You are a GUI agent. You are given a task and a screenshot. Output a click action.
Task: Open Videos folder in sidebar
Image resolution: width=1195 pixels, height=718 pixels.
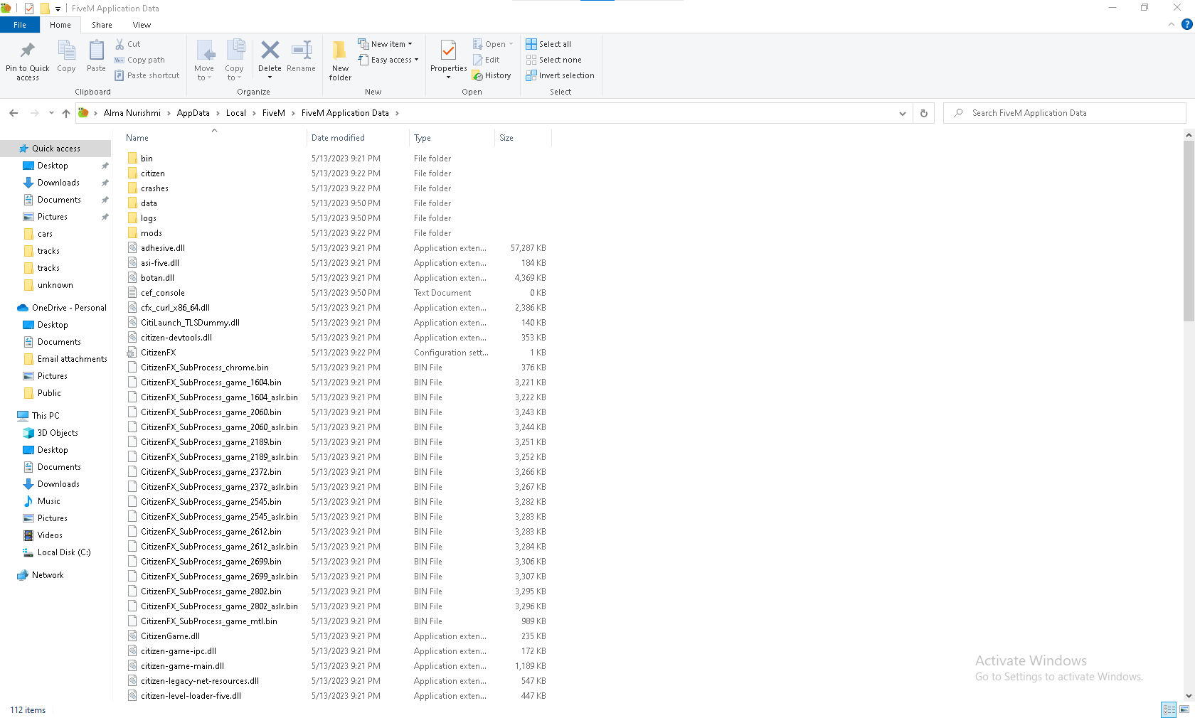[x=50, y=535]
